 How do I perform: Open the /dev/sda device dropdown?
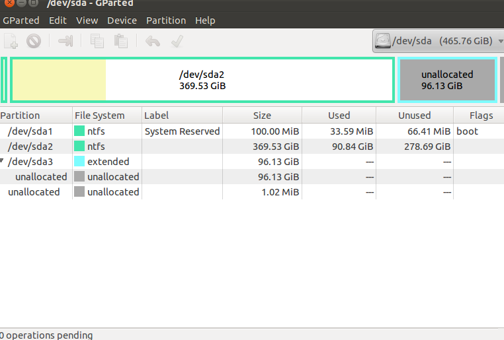pos(438,41)
